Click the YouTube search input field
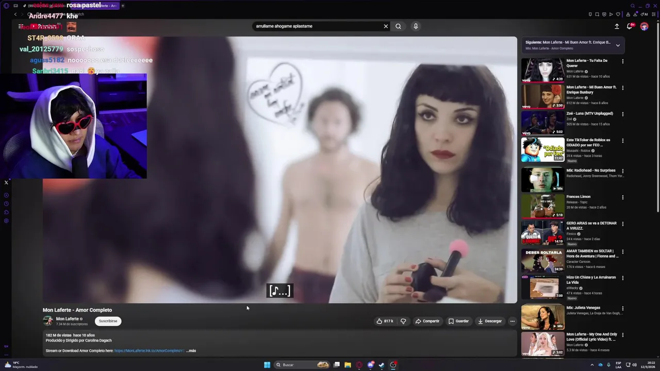Viewport: 660px width, 371px height. point(317,26)
